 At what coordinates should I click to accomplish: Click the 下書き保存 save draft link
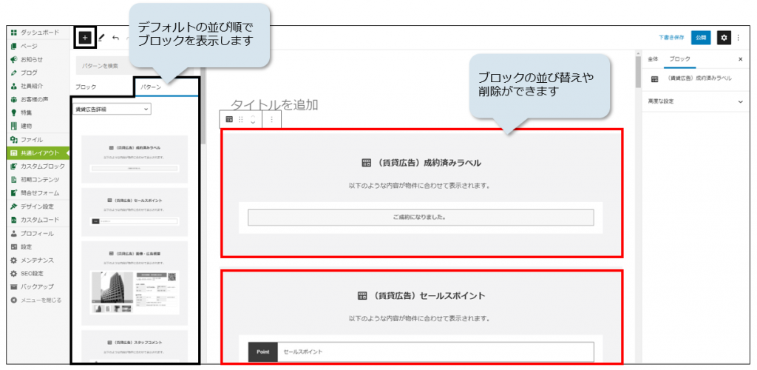(671, 37)
